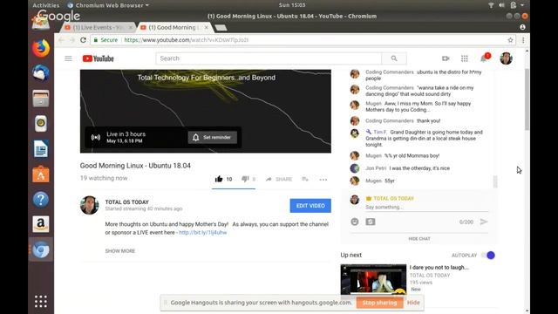The image size is (558, 314).
Task: Close the Live Events tab
Action: (130, 27)
